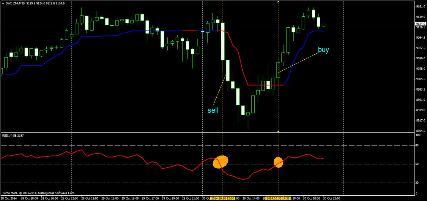The height and width of the screenshot is (201, 427).
Task: Select the cyan 'sell' text label
Action: click(212, 110)
